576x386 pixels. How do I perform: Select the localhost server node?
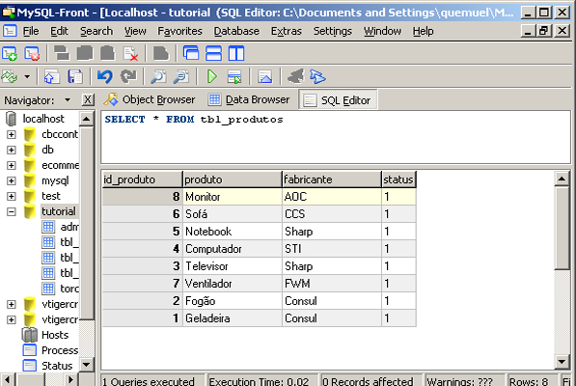(x=43, y=119)
